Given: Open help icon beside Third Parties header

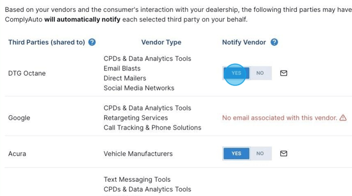Looking at the screenshot, I should click(x=92, y=42).
